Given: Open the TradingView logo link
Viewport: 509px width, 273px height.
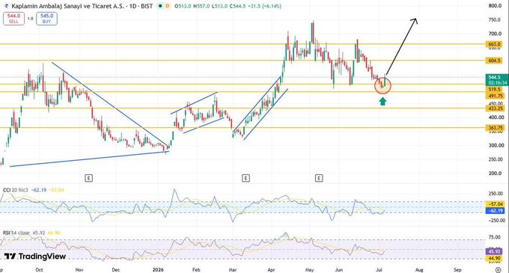Looking at the screenshot, I should [35, 256].
